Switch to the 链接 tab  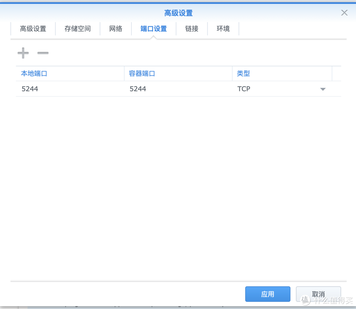pyautogui.click(x=192, y=29)
